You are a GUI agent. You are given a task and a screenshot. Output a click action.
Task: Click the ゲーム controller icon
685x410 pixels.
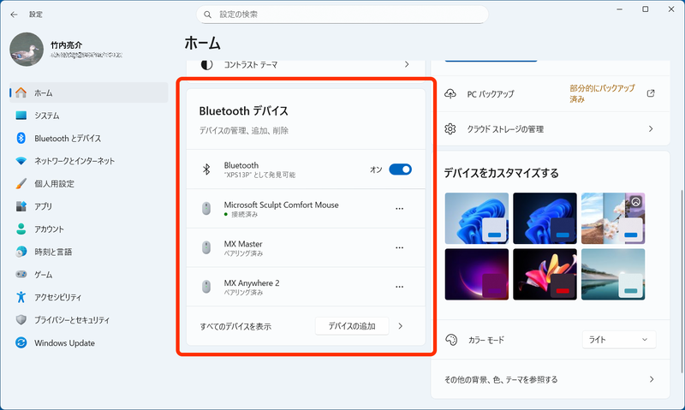coord(21,274)
